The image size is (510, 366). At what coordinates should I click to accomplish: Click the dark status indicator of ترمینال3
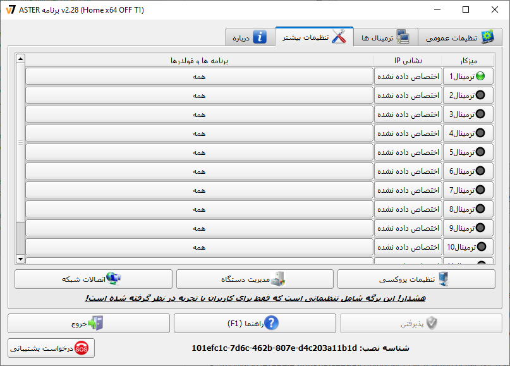(x=480, y=114)
